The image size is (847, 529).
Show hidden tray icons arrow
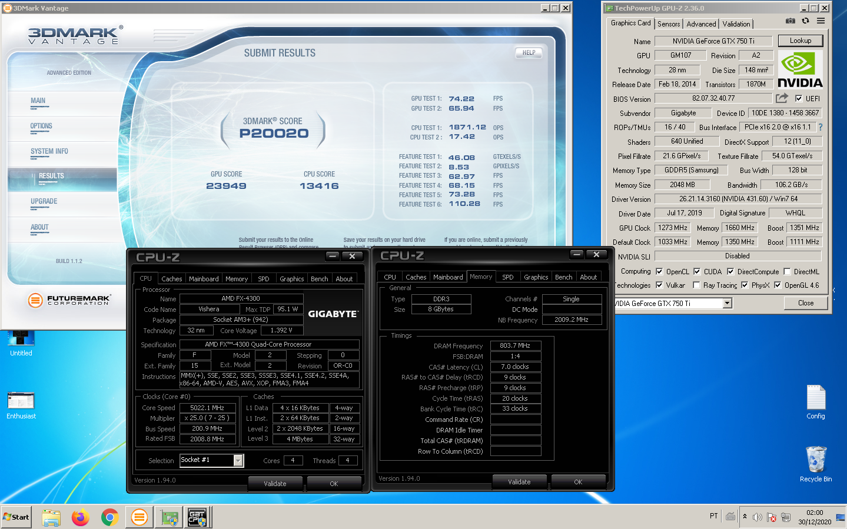[x=745, y=517]
